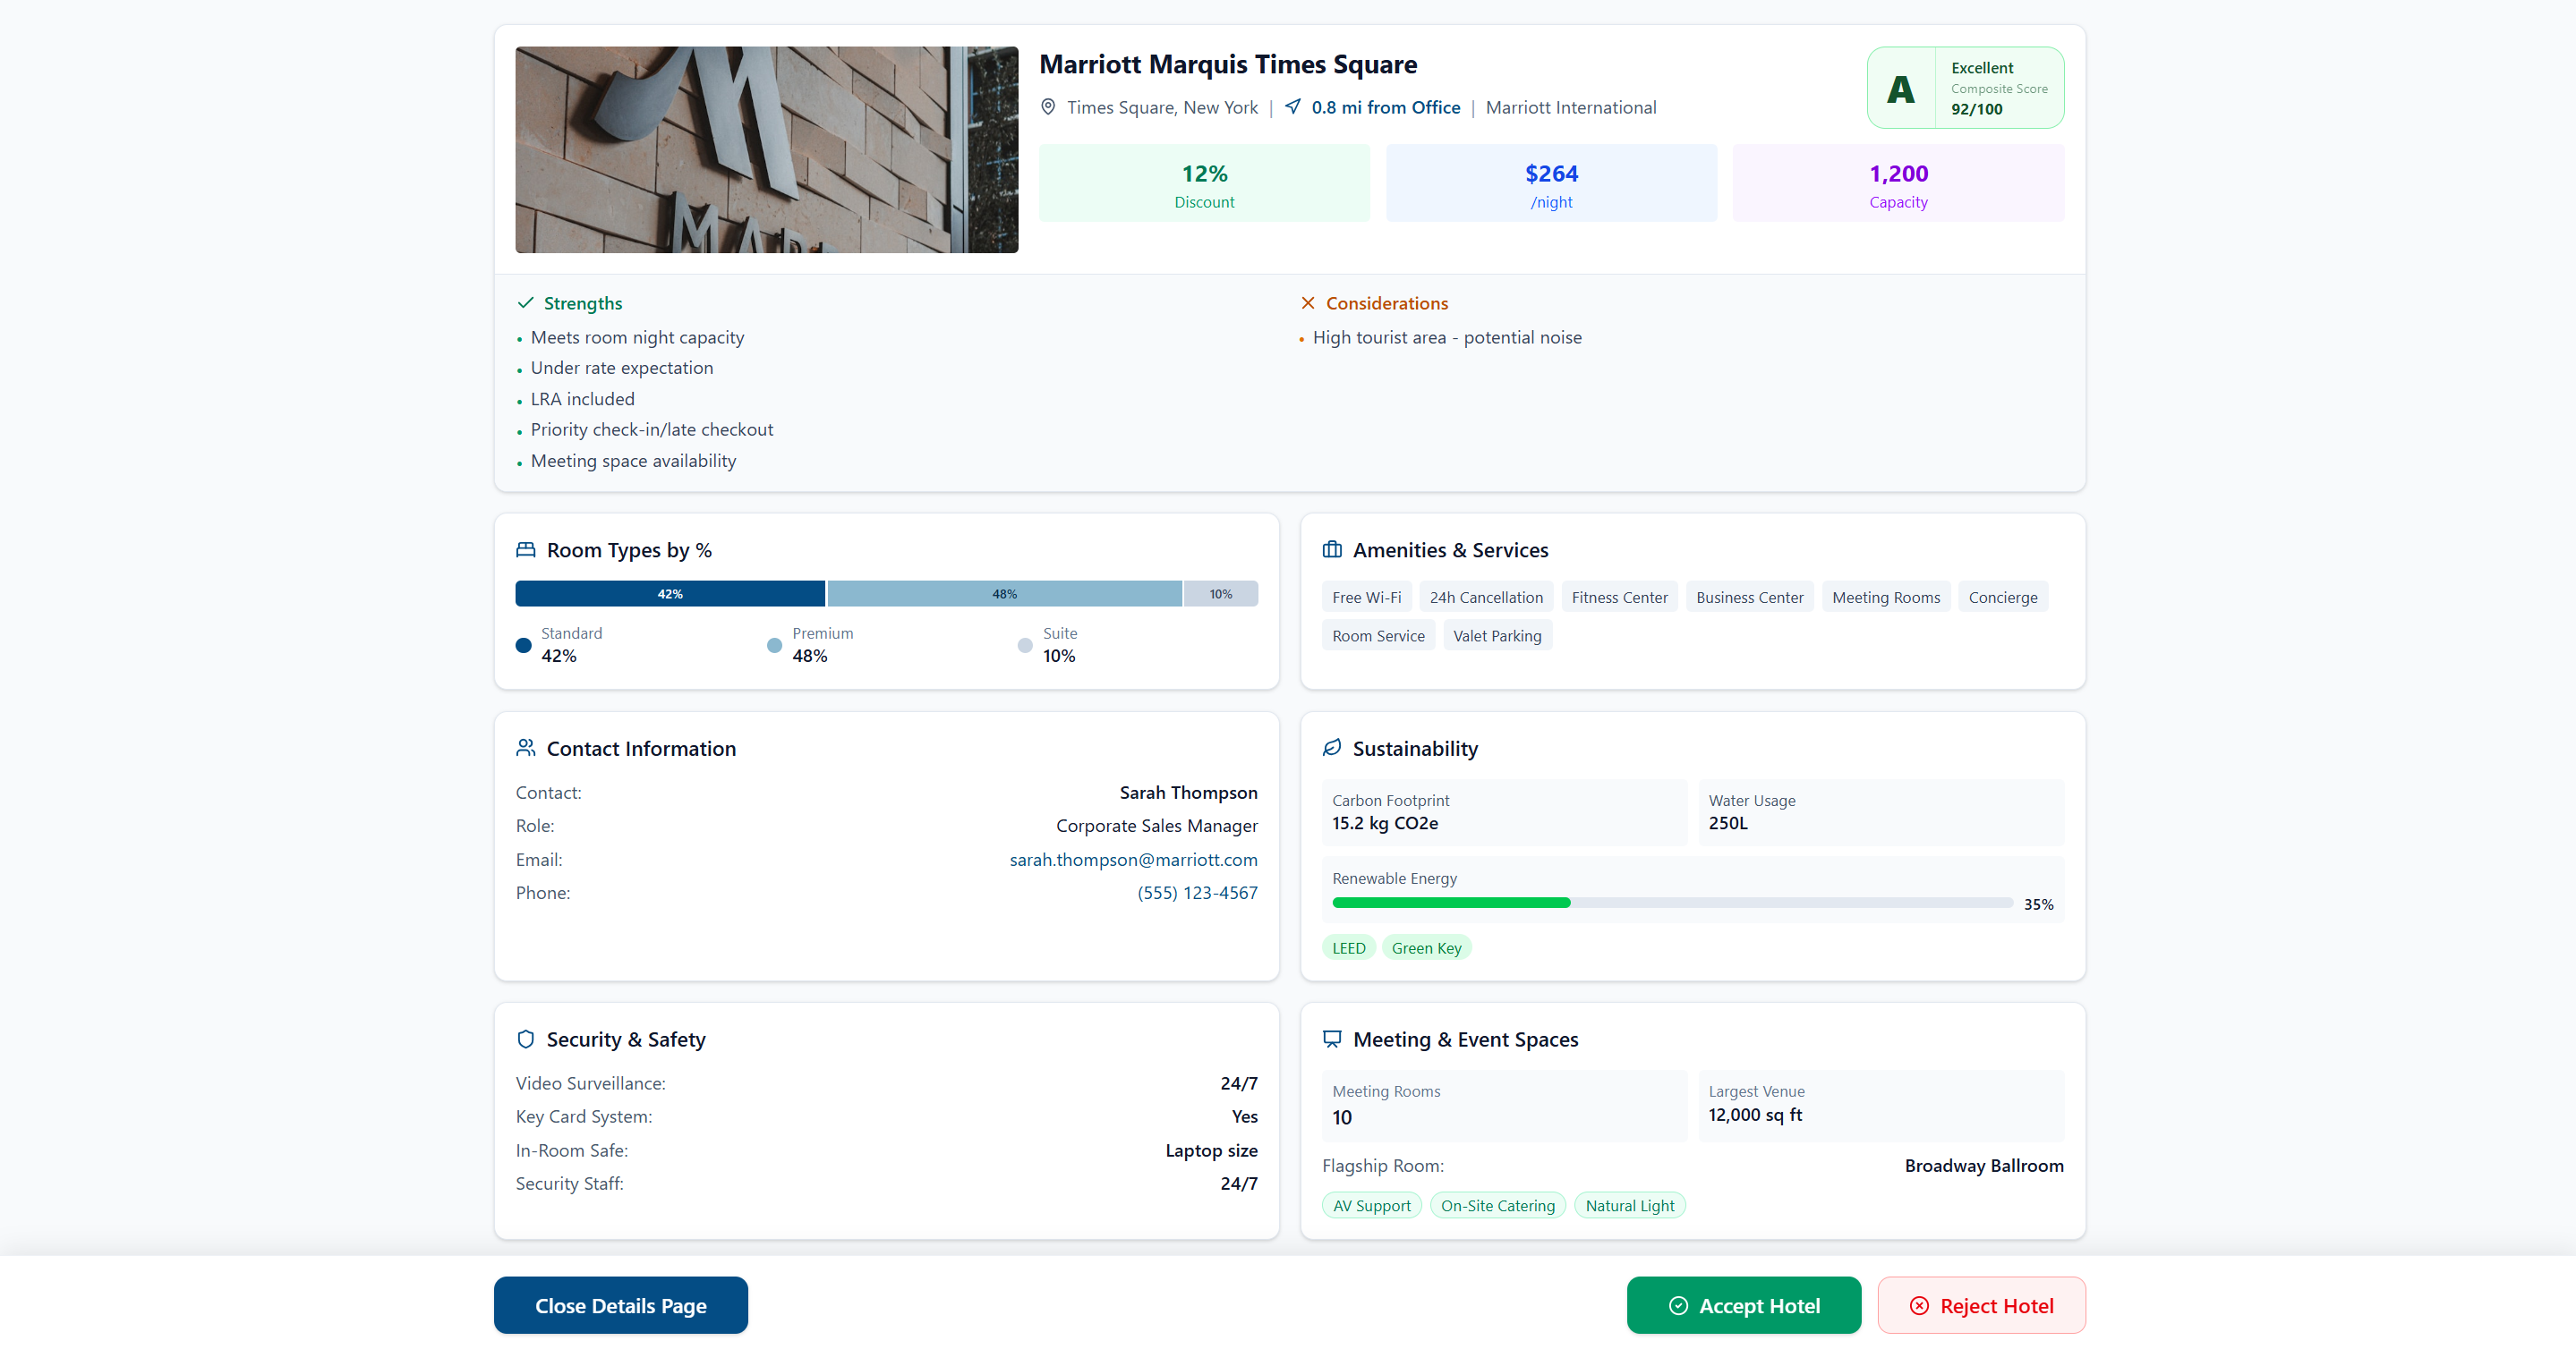Viewport: 2576px width, 1349px height.
Task: Click the Laptop size In-Room Safe value
Action: pos(1211,1150)
